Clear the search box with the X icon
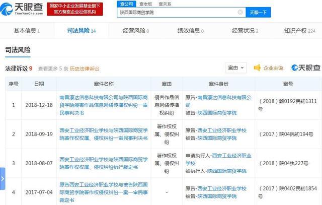322x205 pixels. [240, 12]
